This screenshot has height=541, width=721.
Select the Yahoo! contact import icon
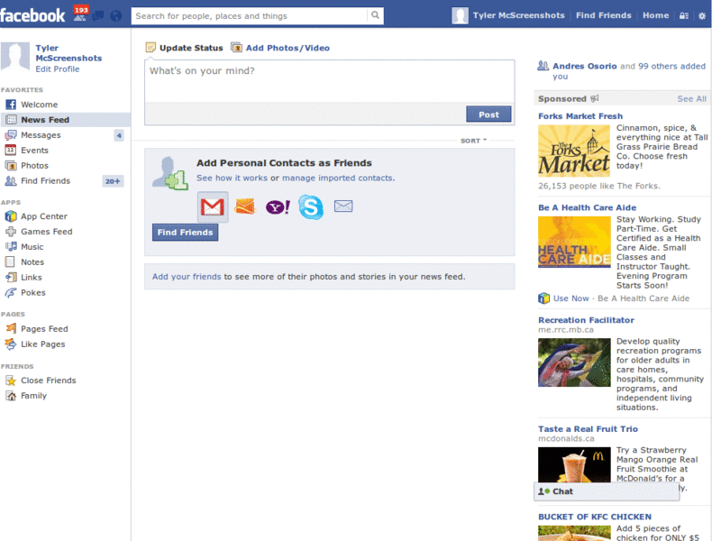[278, 207]
